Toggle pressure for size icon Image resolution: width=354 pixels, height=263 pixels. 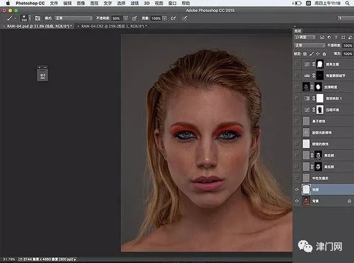[x=184, y=18]
